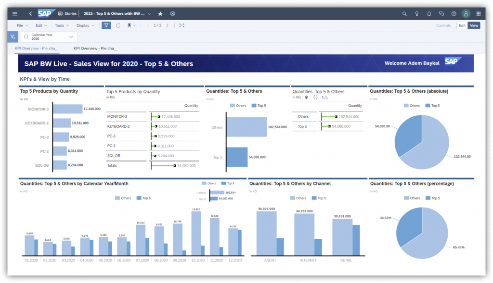
Task: Mark story as favorite with star icon
Action: pos(160,14)
